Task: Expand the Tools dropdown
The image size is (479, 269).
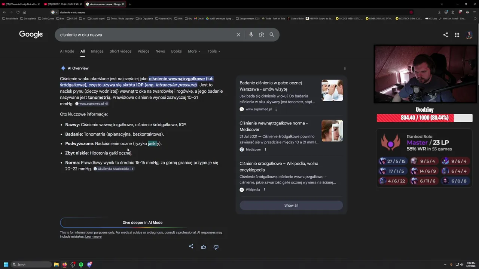Action: [x=214, y=51]
